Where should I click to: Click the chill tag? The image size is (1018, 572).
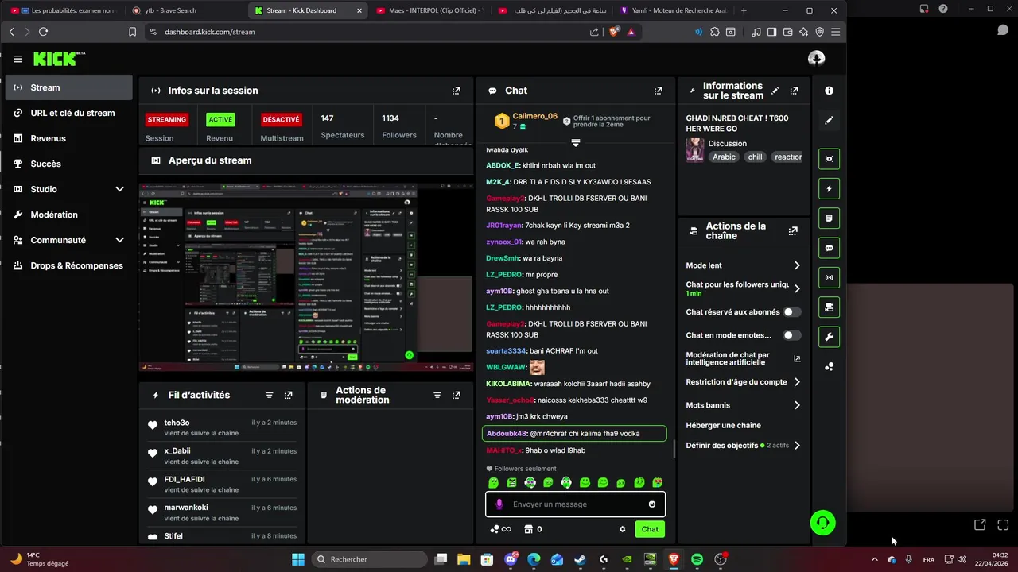[756, 157]
